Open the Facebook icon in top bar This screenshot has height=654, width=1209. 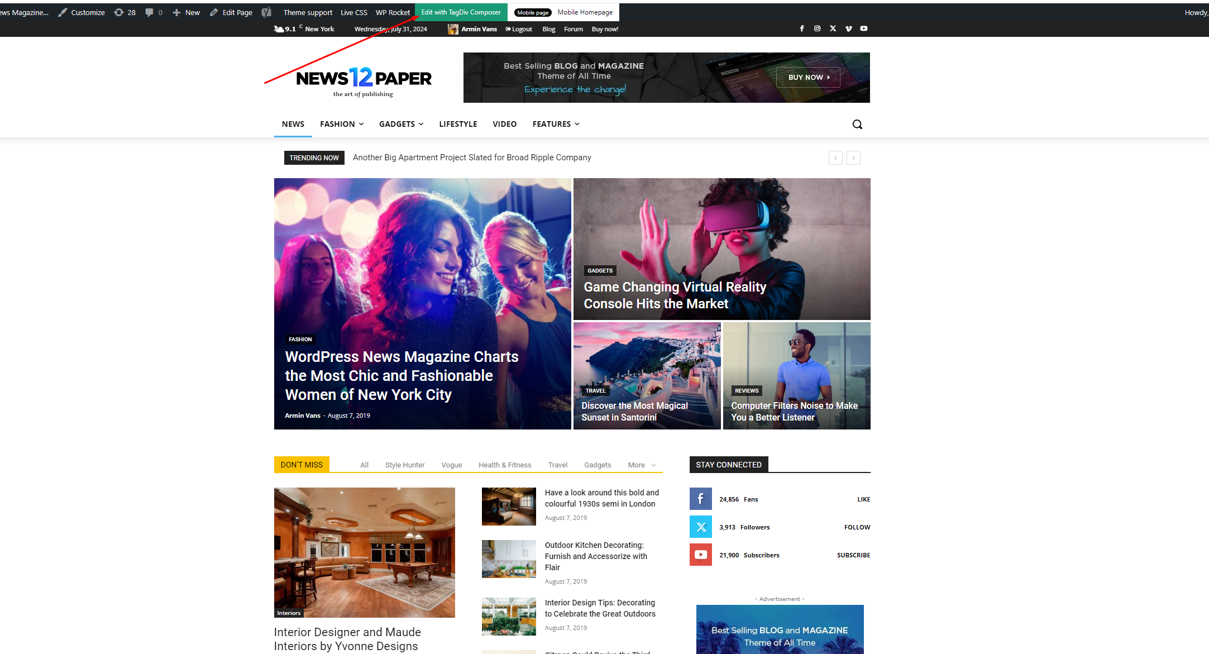pyautogui.click(x=802, y=28)
